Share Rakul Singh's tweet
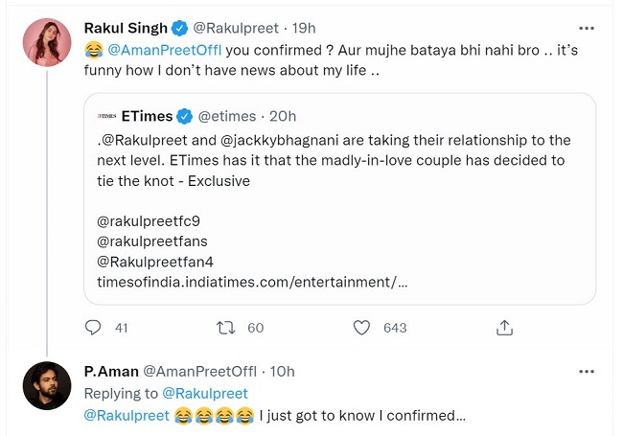 click(505, 328)
